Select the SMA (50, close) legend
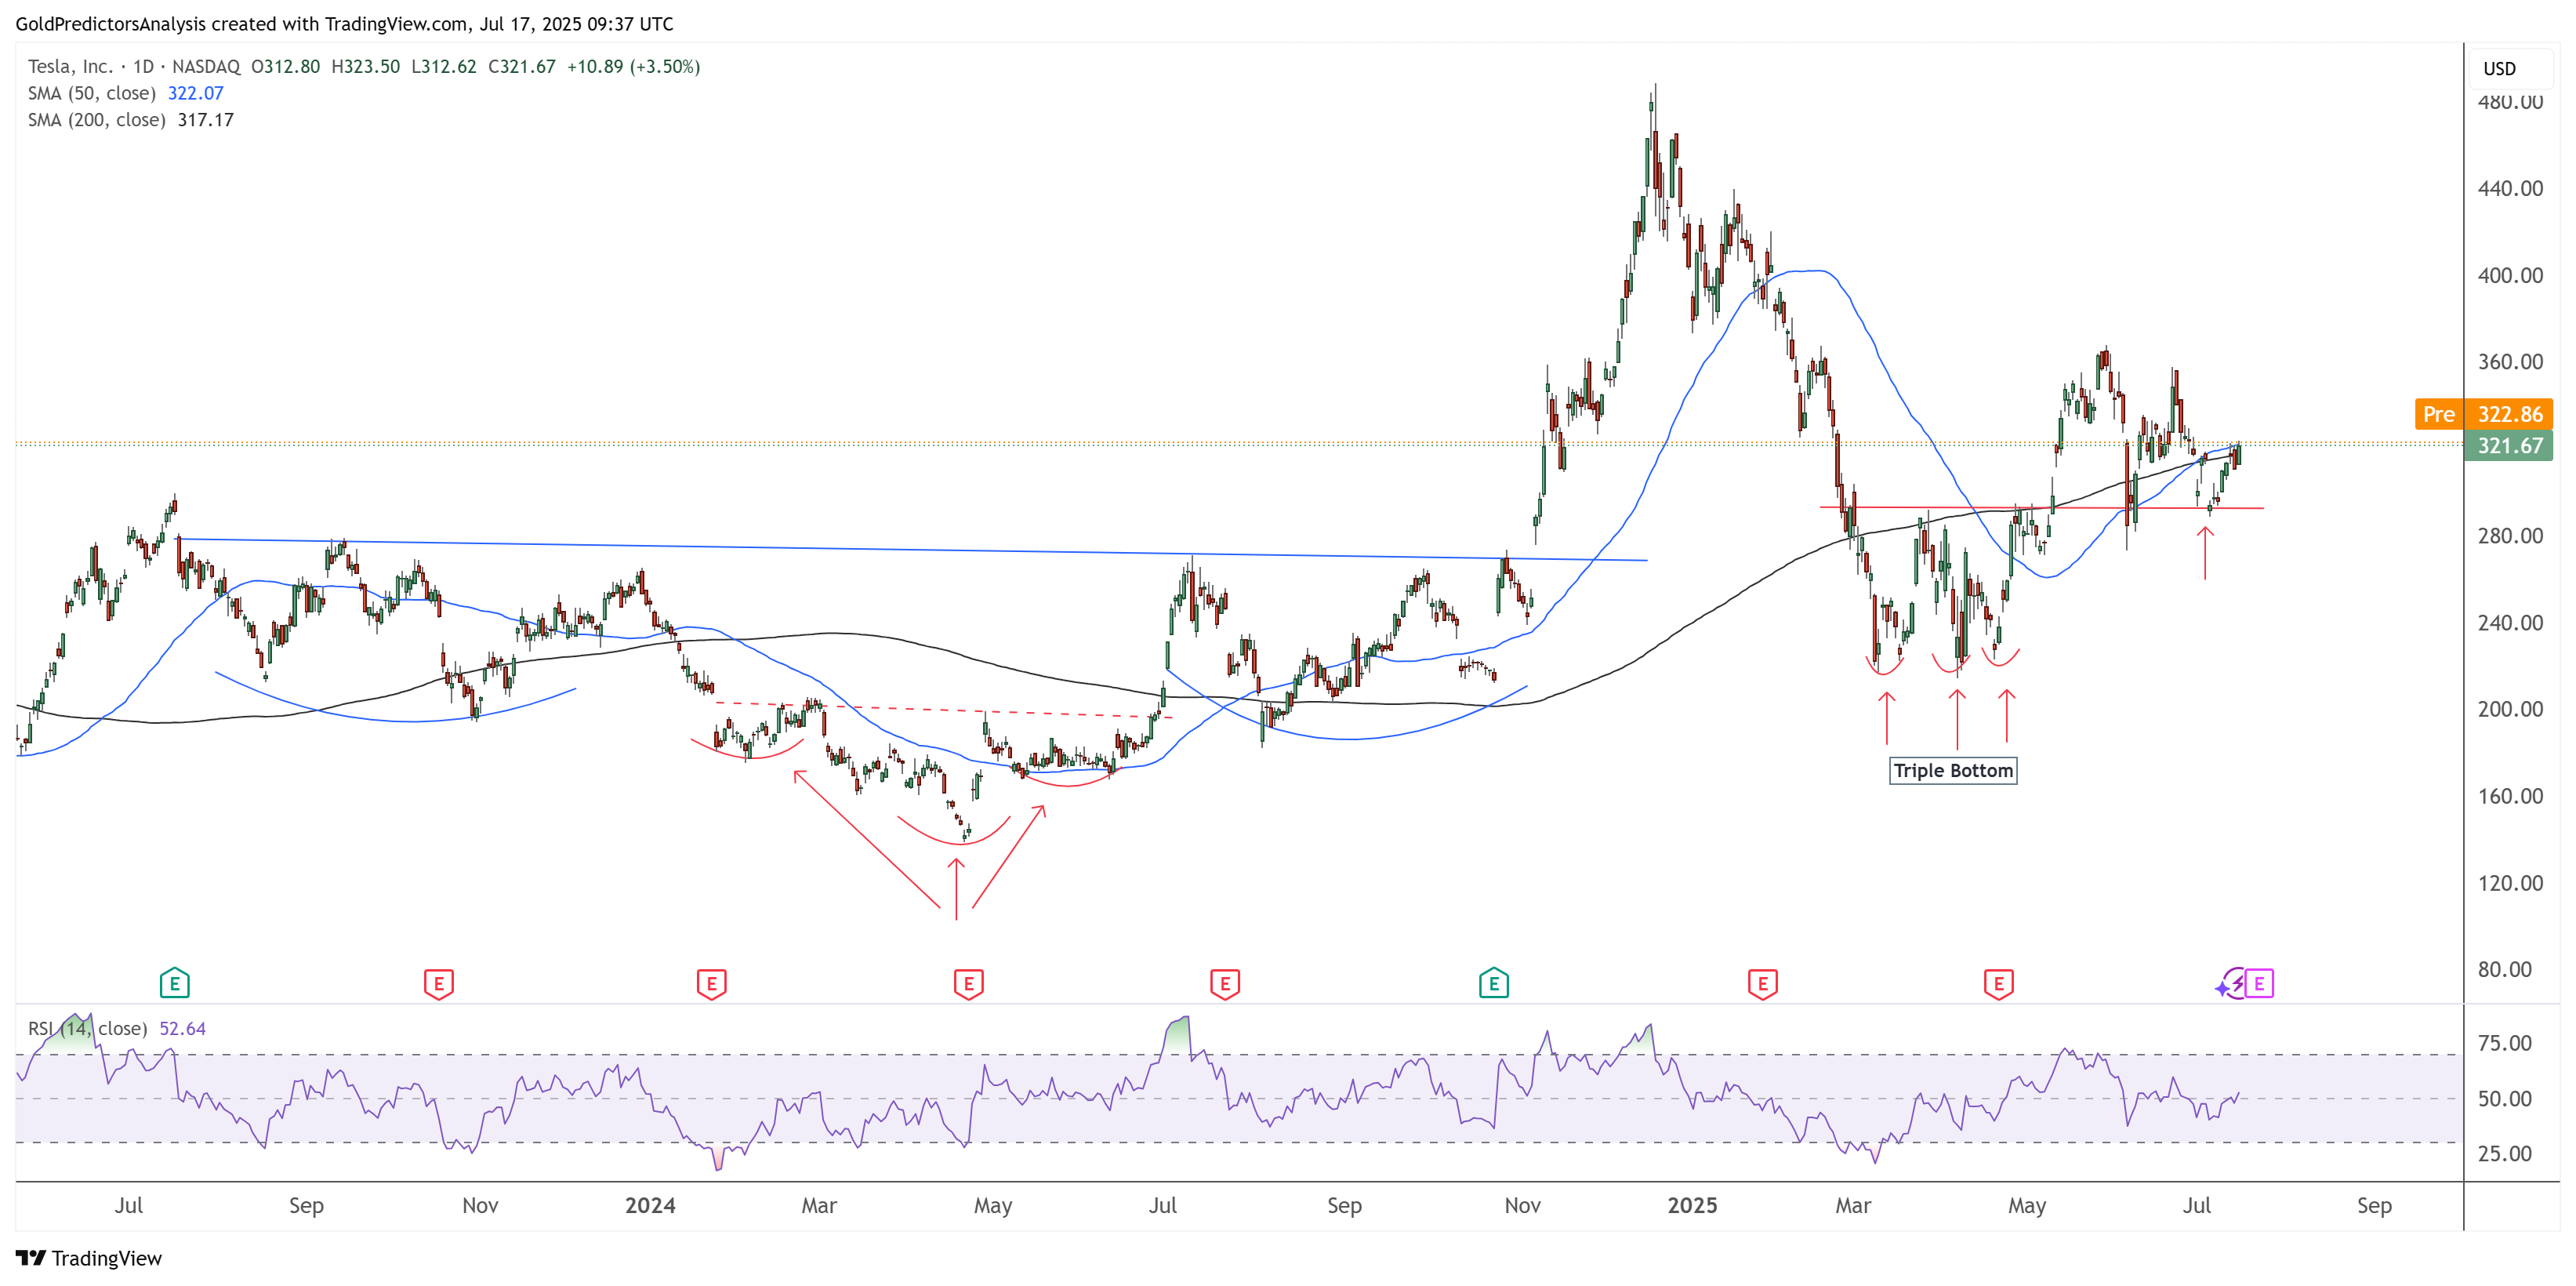The width and height of the screenshot is (2576, 1286). (x=92, y=93)
